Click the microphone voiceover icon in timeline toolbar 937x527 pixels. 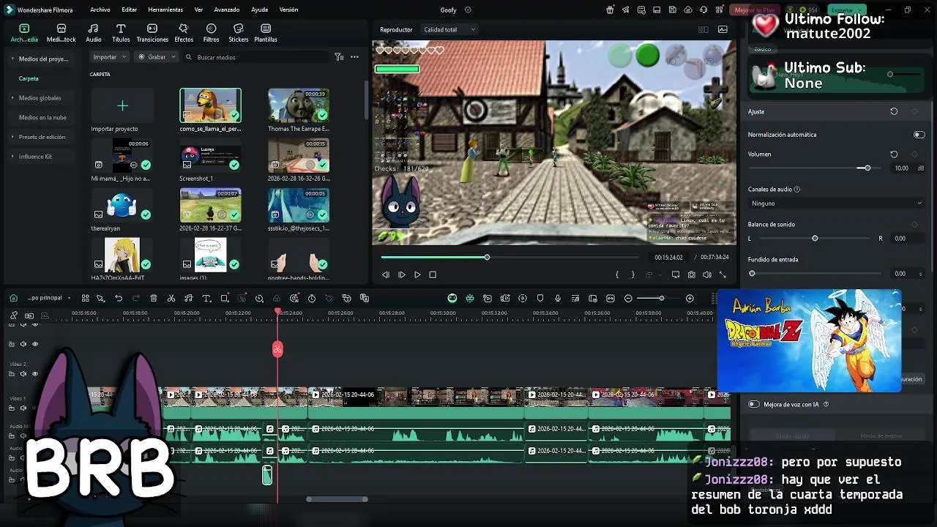[x=558, y=298]
